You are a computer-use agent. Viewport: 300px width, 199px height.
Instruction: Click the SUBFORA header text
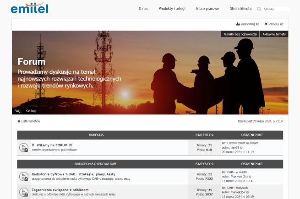pyautogui.click(x=96, y=135)
